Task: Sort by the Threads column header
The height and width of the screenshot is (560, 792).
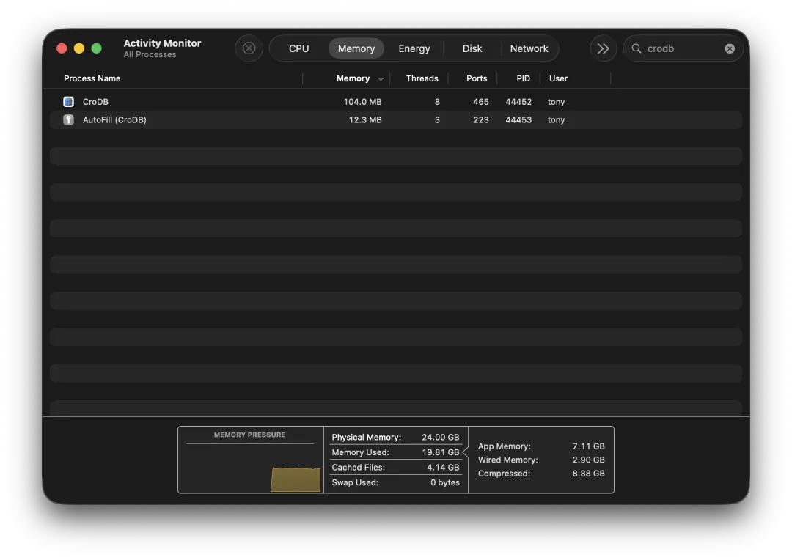Action: [x=422, y=78]
